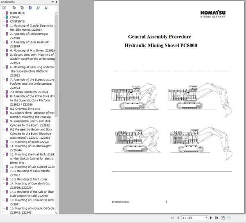Viewport: 246px width, 223px height.
Task: Select the COVER bookmark
Action: [15, 17]
